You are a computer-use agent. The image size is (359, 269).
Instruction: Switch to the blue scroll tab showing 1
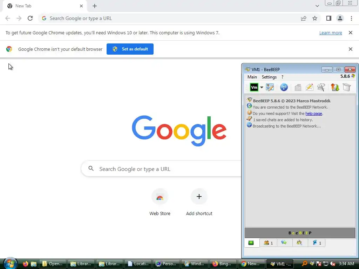pos(317,243)
